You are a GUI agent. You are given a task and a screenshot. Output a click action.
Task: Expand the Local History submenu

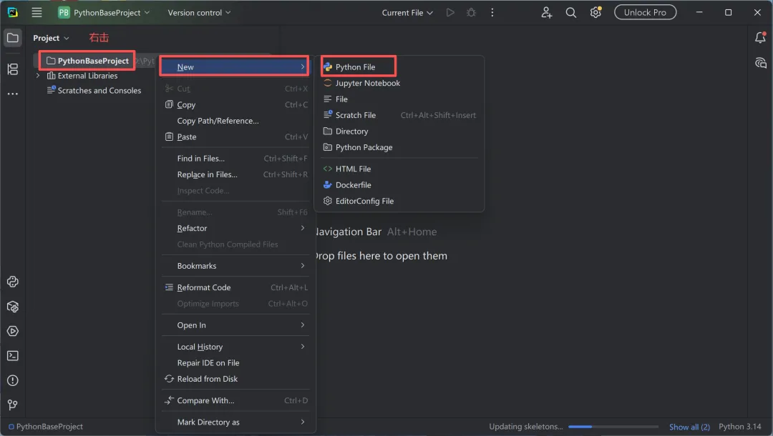point(235,347)
